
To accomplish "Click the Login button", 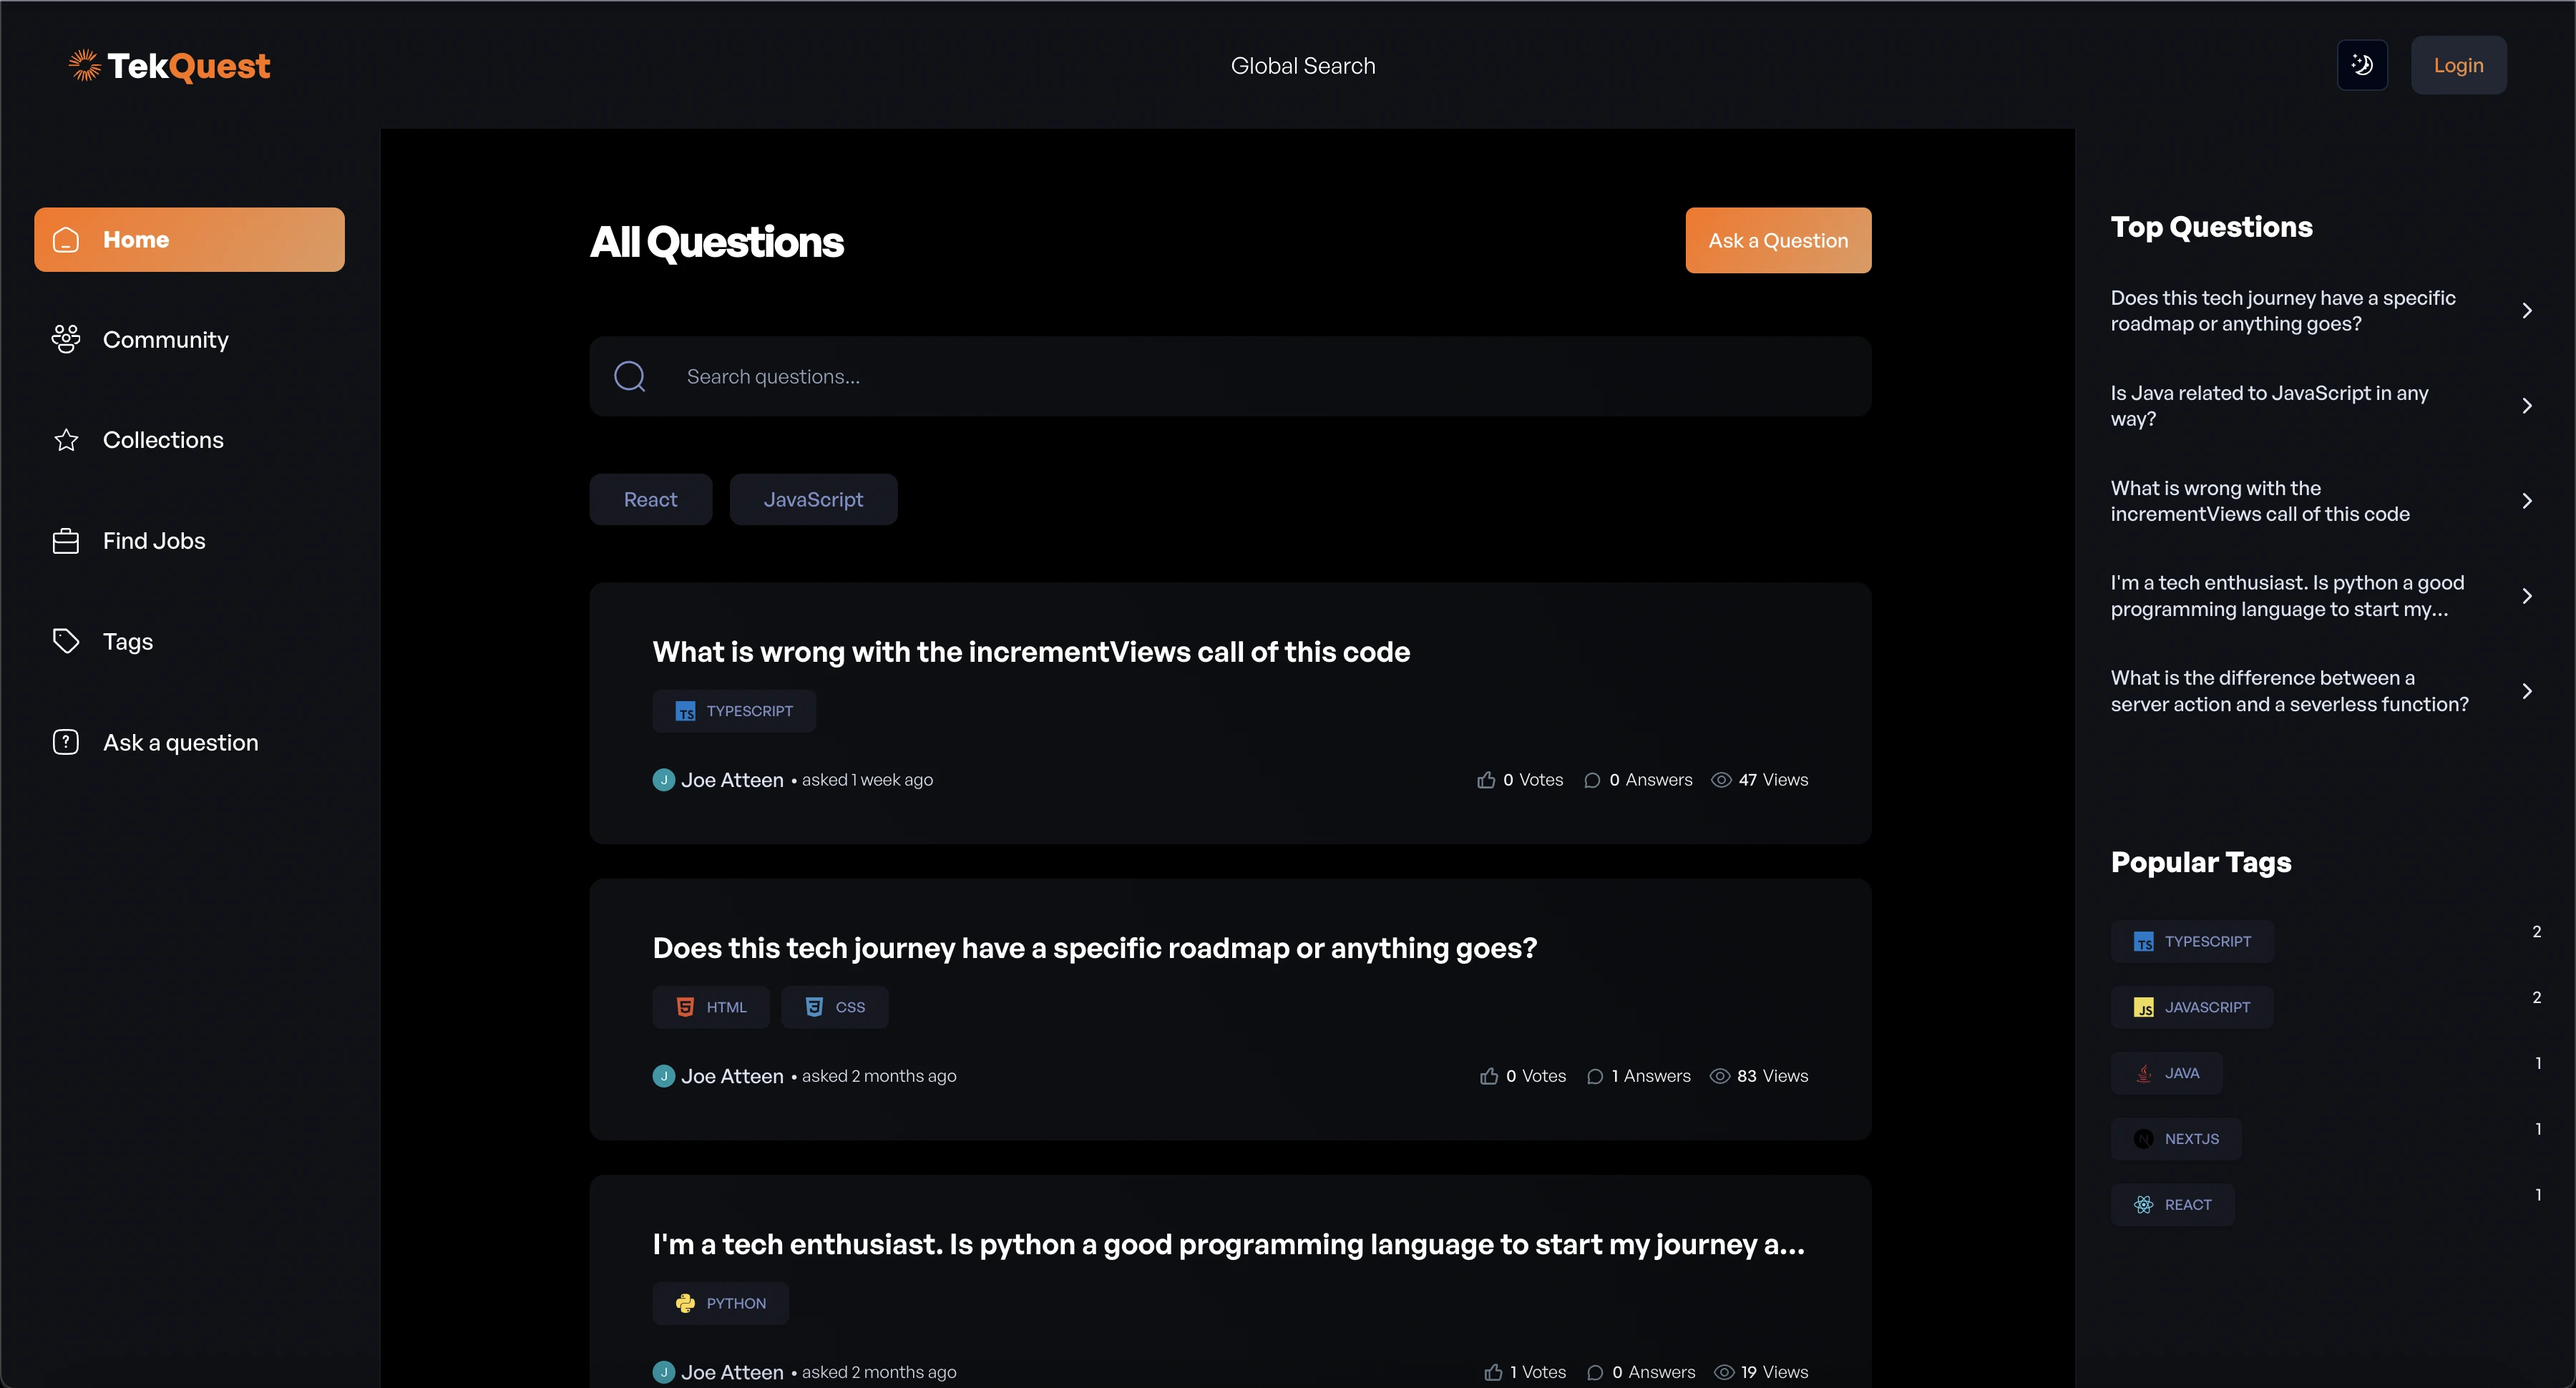I will (2457, 65).
